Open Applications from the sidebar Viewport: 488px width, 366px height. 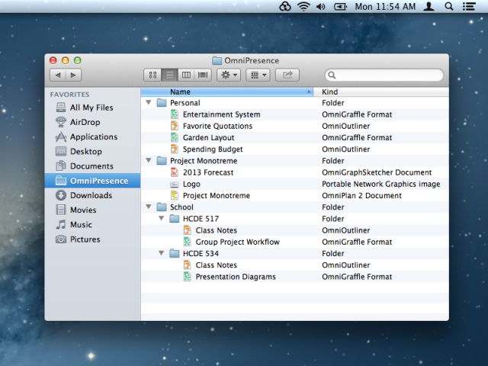click(94, 137)
